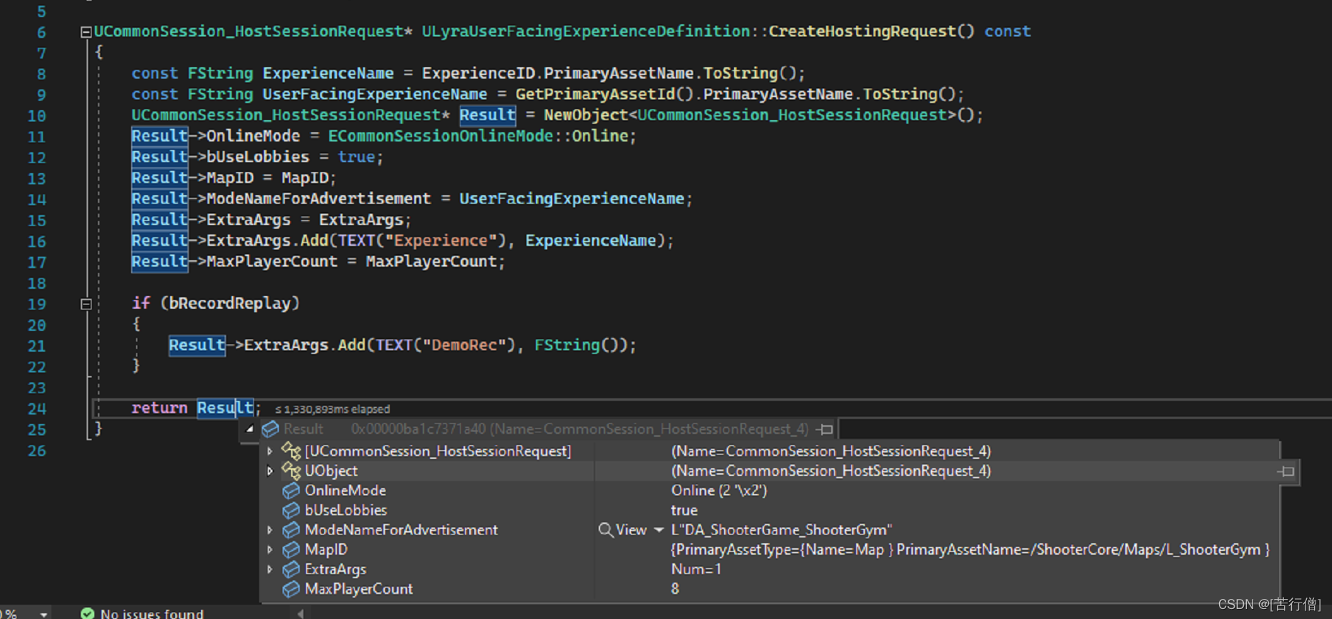Viewport: 1332px width, 619px height.
Task: Click the MaxPlayerCount value 8
Action: (x=675, y=589)
